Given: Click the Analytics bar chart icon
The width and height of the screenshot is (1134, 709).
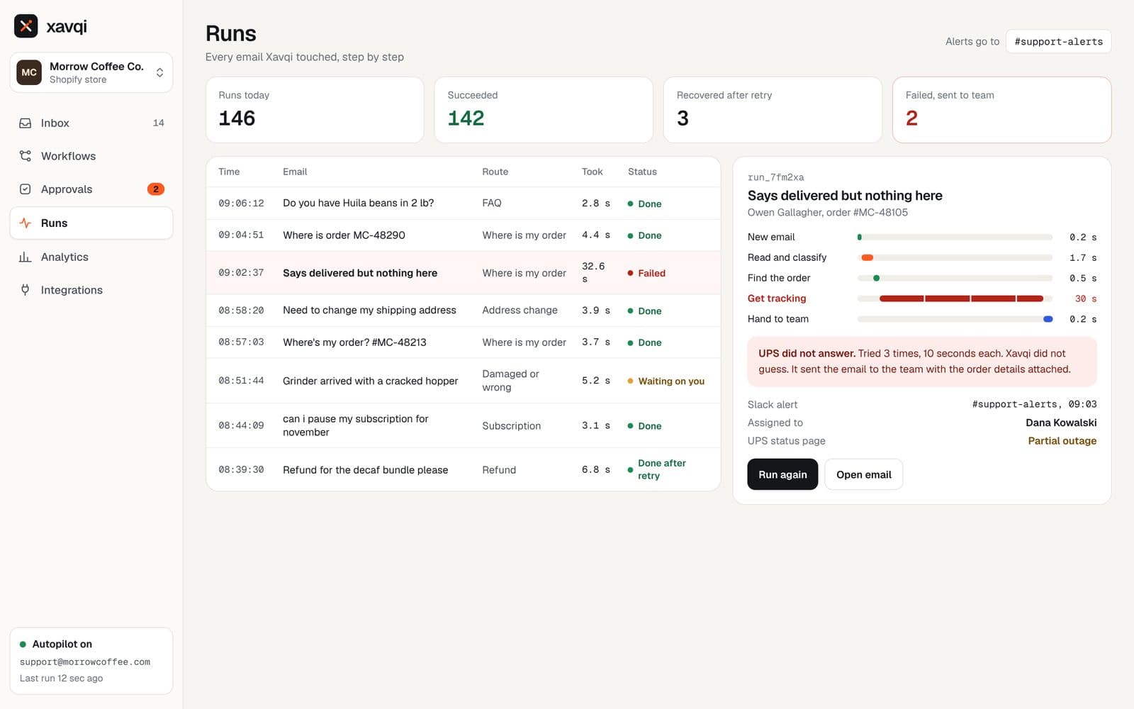Looking at the screenshot, I should (x=26, y=257).
